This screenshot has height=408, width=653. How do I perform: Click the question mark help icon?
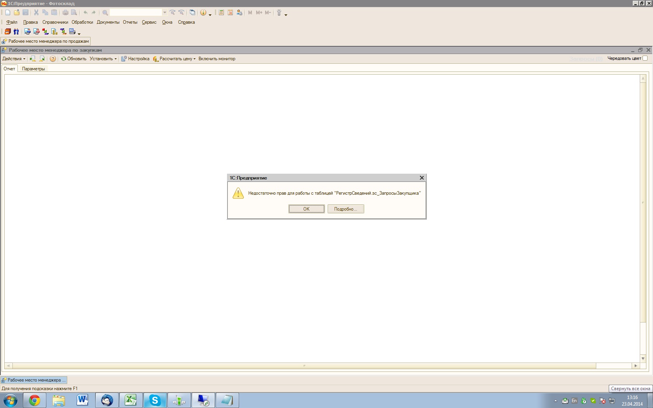(x=53, y=59)
